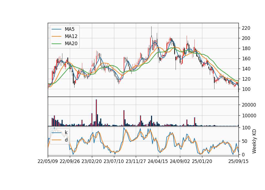This screenshot has width=265, height=190.
Task: Click the tallest volume bar above 20000
Action: click(96, 113)
